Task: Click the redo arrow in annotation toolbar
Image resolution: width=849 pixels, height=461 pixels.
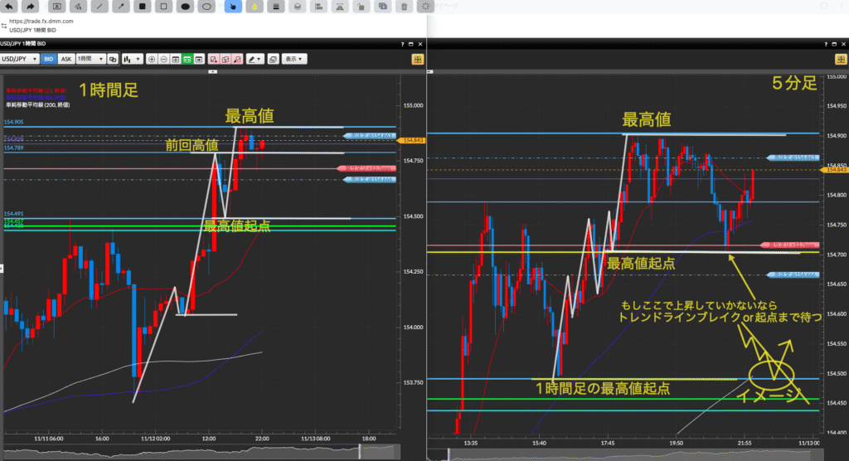Action: [x=31, y=6]
